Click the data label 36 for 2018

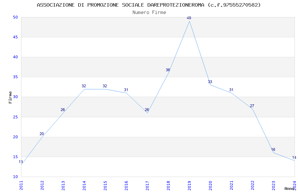[168, 70]
